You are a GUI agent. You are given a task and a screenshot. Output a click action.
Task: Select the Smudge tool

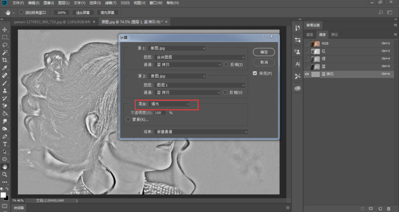[4, 122]
